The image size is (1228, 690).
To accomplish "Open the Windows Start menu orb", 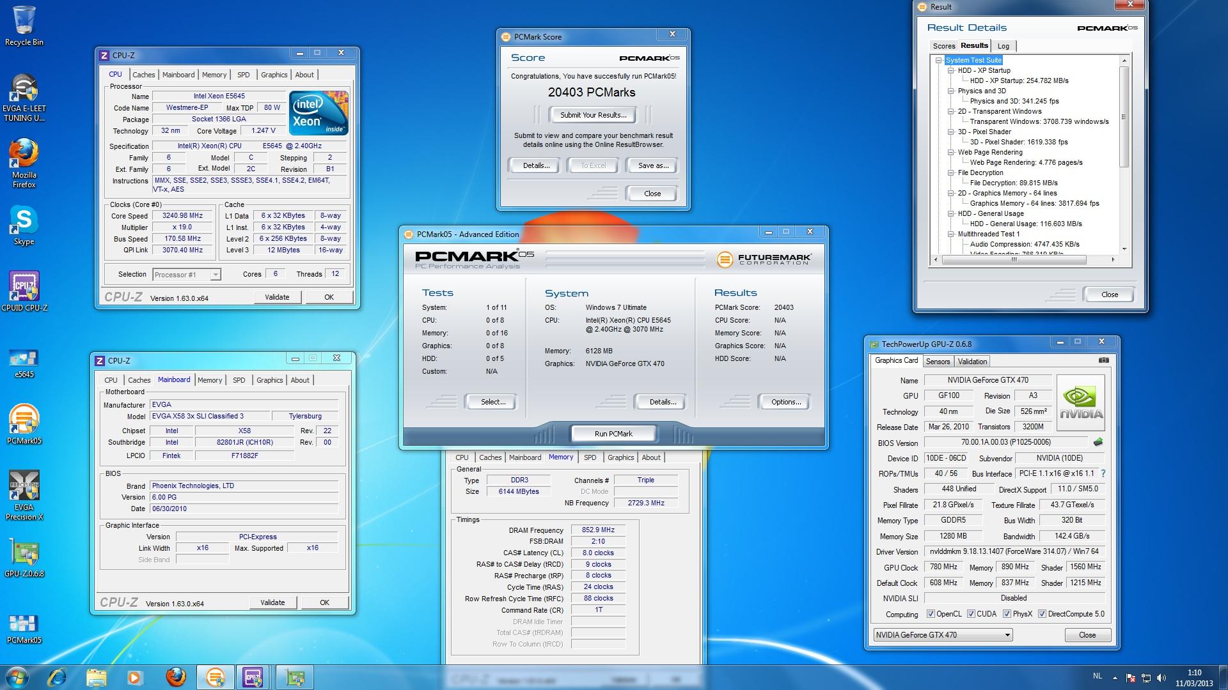I will tap(17, 677).
